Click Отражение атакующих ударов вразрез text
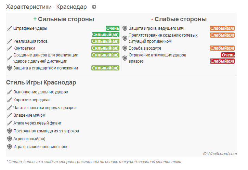Image resolution: width=248 pixels, height=170 pixels. [x=157, y=58]
